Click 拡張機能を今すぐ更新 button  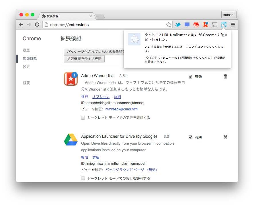pos(84,59)
